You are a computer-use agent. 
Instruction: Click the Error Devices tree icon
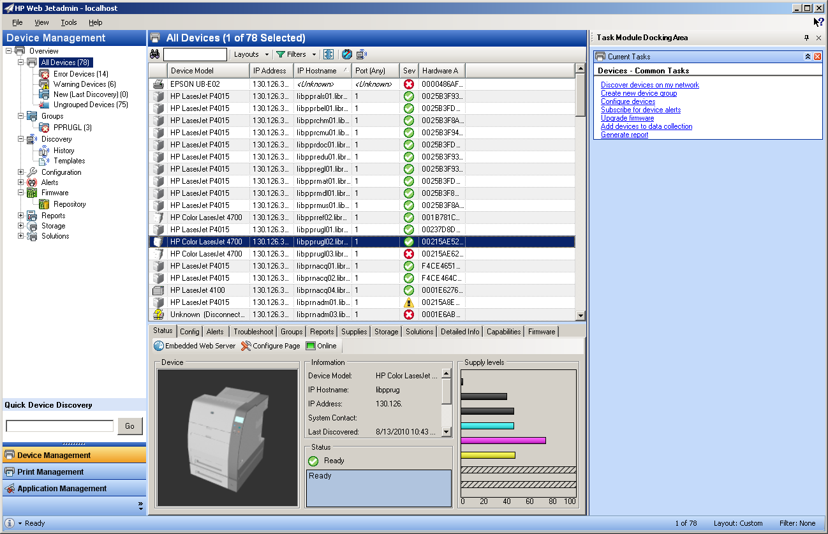[44, 74]
